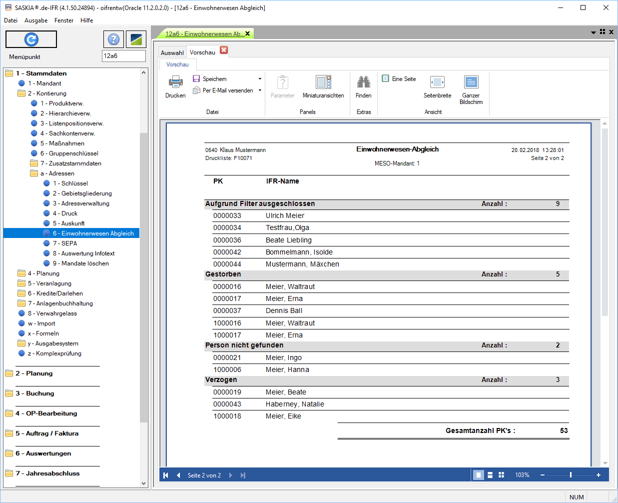Click the Drucken printer icon
The image size is (618, 503).
pos(175,82)
